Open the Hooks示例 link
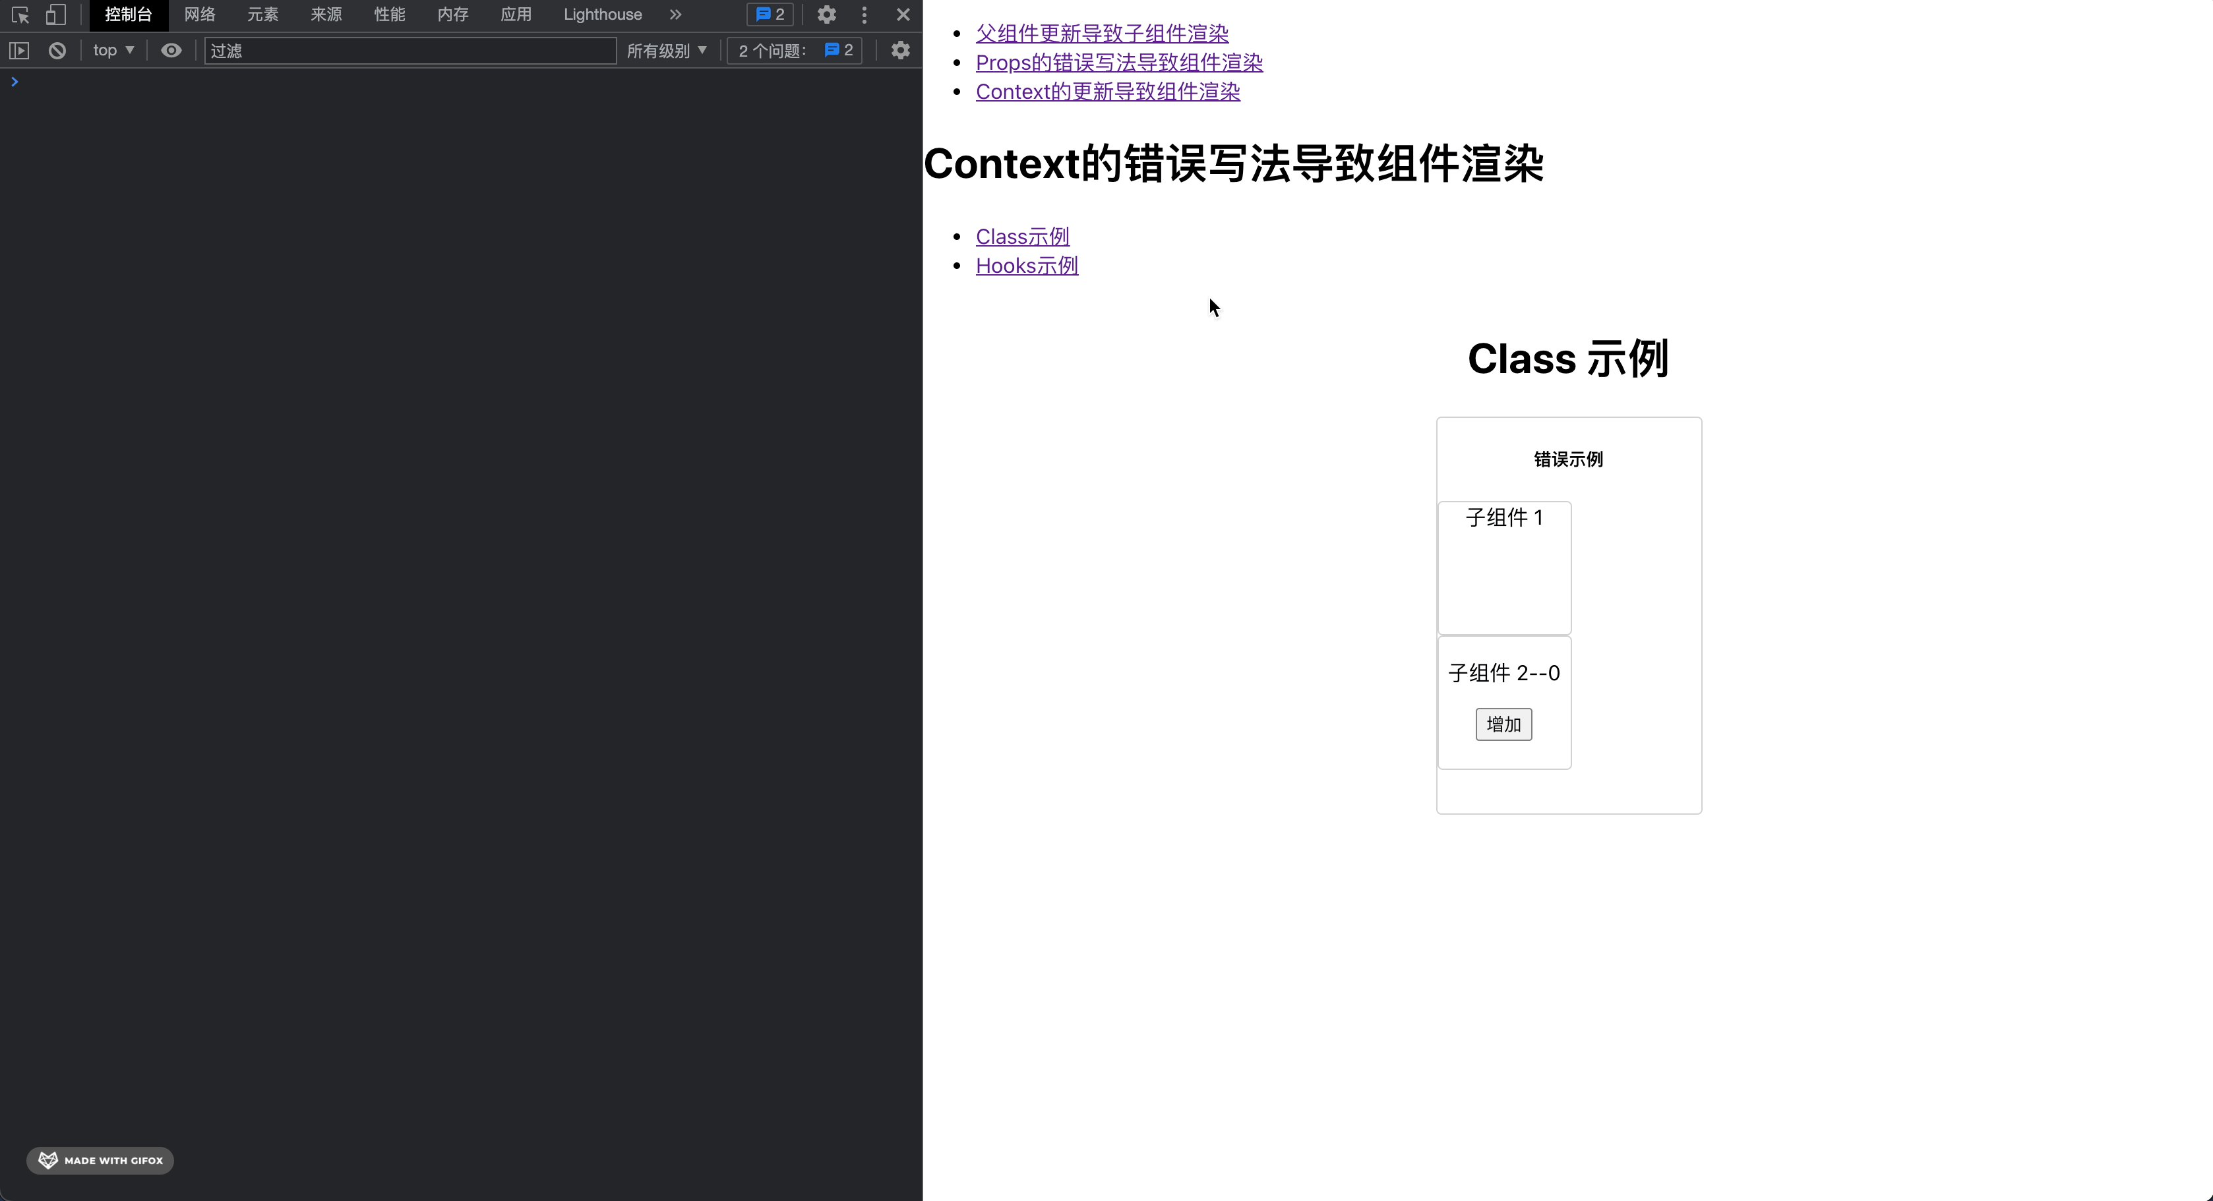Image resolution: width=2213 pixels, height=1201 pixels. (x=1027, y=266)
